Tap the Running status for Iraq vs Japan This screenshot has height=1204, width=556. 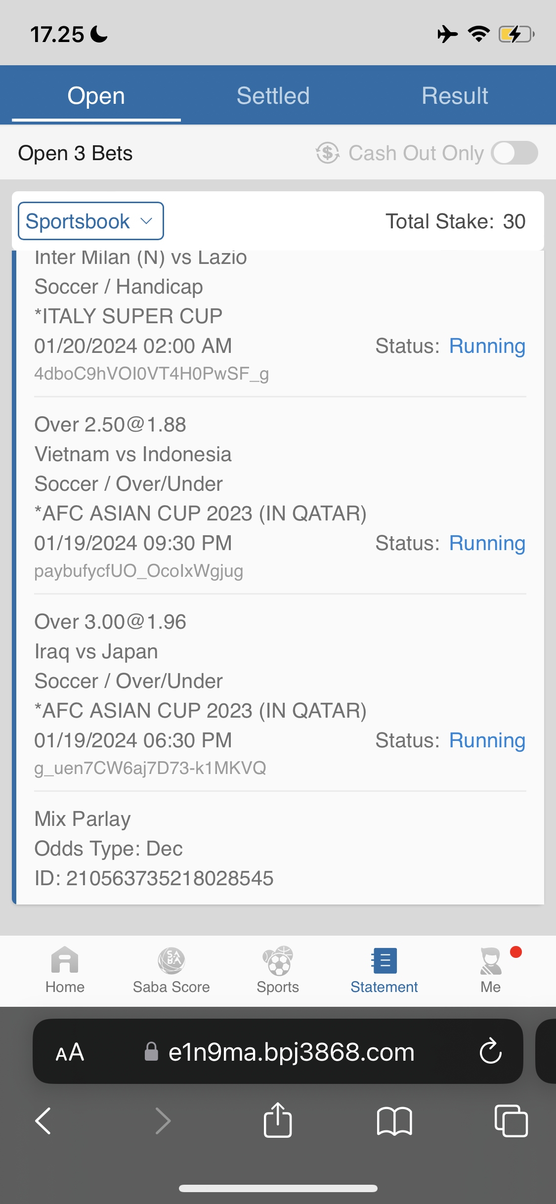click(487, 740)
